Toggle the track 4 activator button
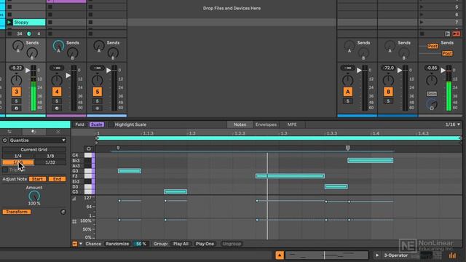The width and height of the screenshot is (466, 262). coord(57,92)
